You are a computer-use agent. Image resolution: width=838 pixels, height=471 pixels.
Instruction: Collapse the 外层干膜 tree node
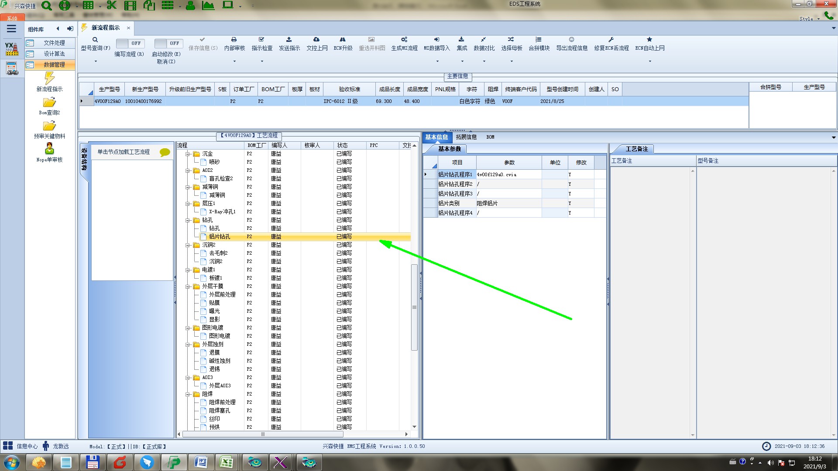point(188,287)
